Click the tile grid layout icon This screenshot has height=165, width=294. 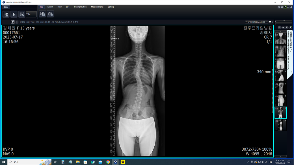point(22,14)
